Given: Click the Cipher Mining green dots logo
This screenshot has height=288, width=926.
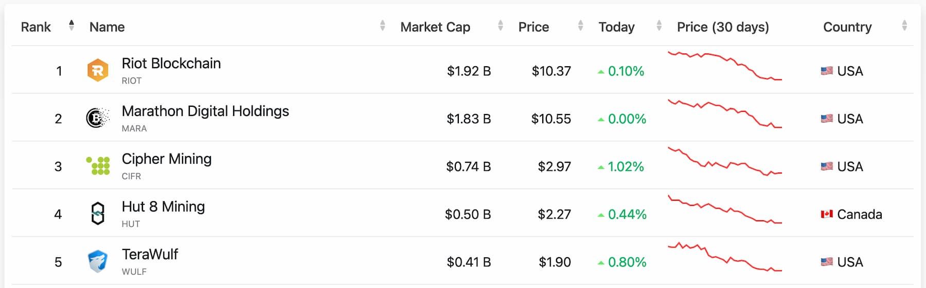Looking at the screenshot, I should (98, 166).
